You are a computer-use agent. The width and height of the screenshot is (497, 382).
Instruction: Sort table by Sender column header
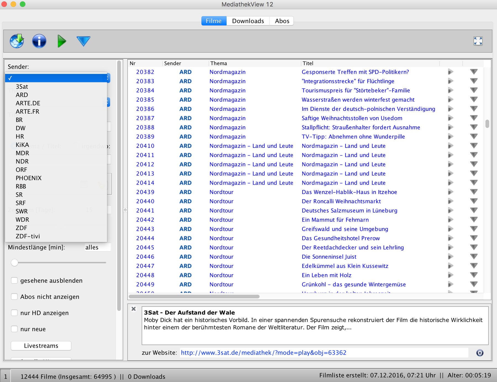pos(185,63)
